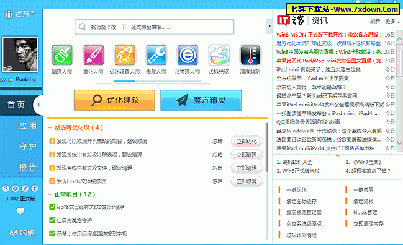Viewport: 403px width, 245px height.
Task: Open the Hosts管理 quick action
Action: pyautogui.click(x=365, y=212)
